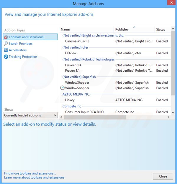Select Consumer Input DCA BHO add-on

[x=115, y=112]
